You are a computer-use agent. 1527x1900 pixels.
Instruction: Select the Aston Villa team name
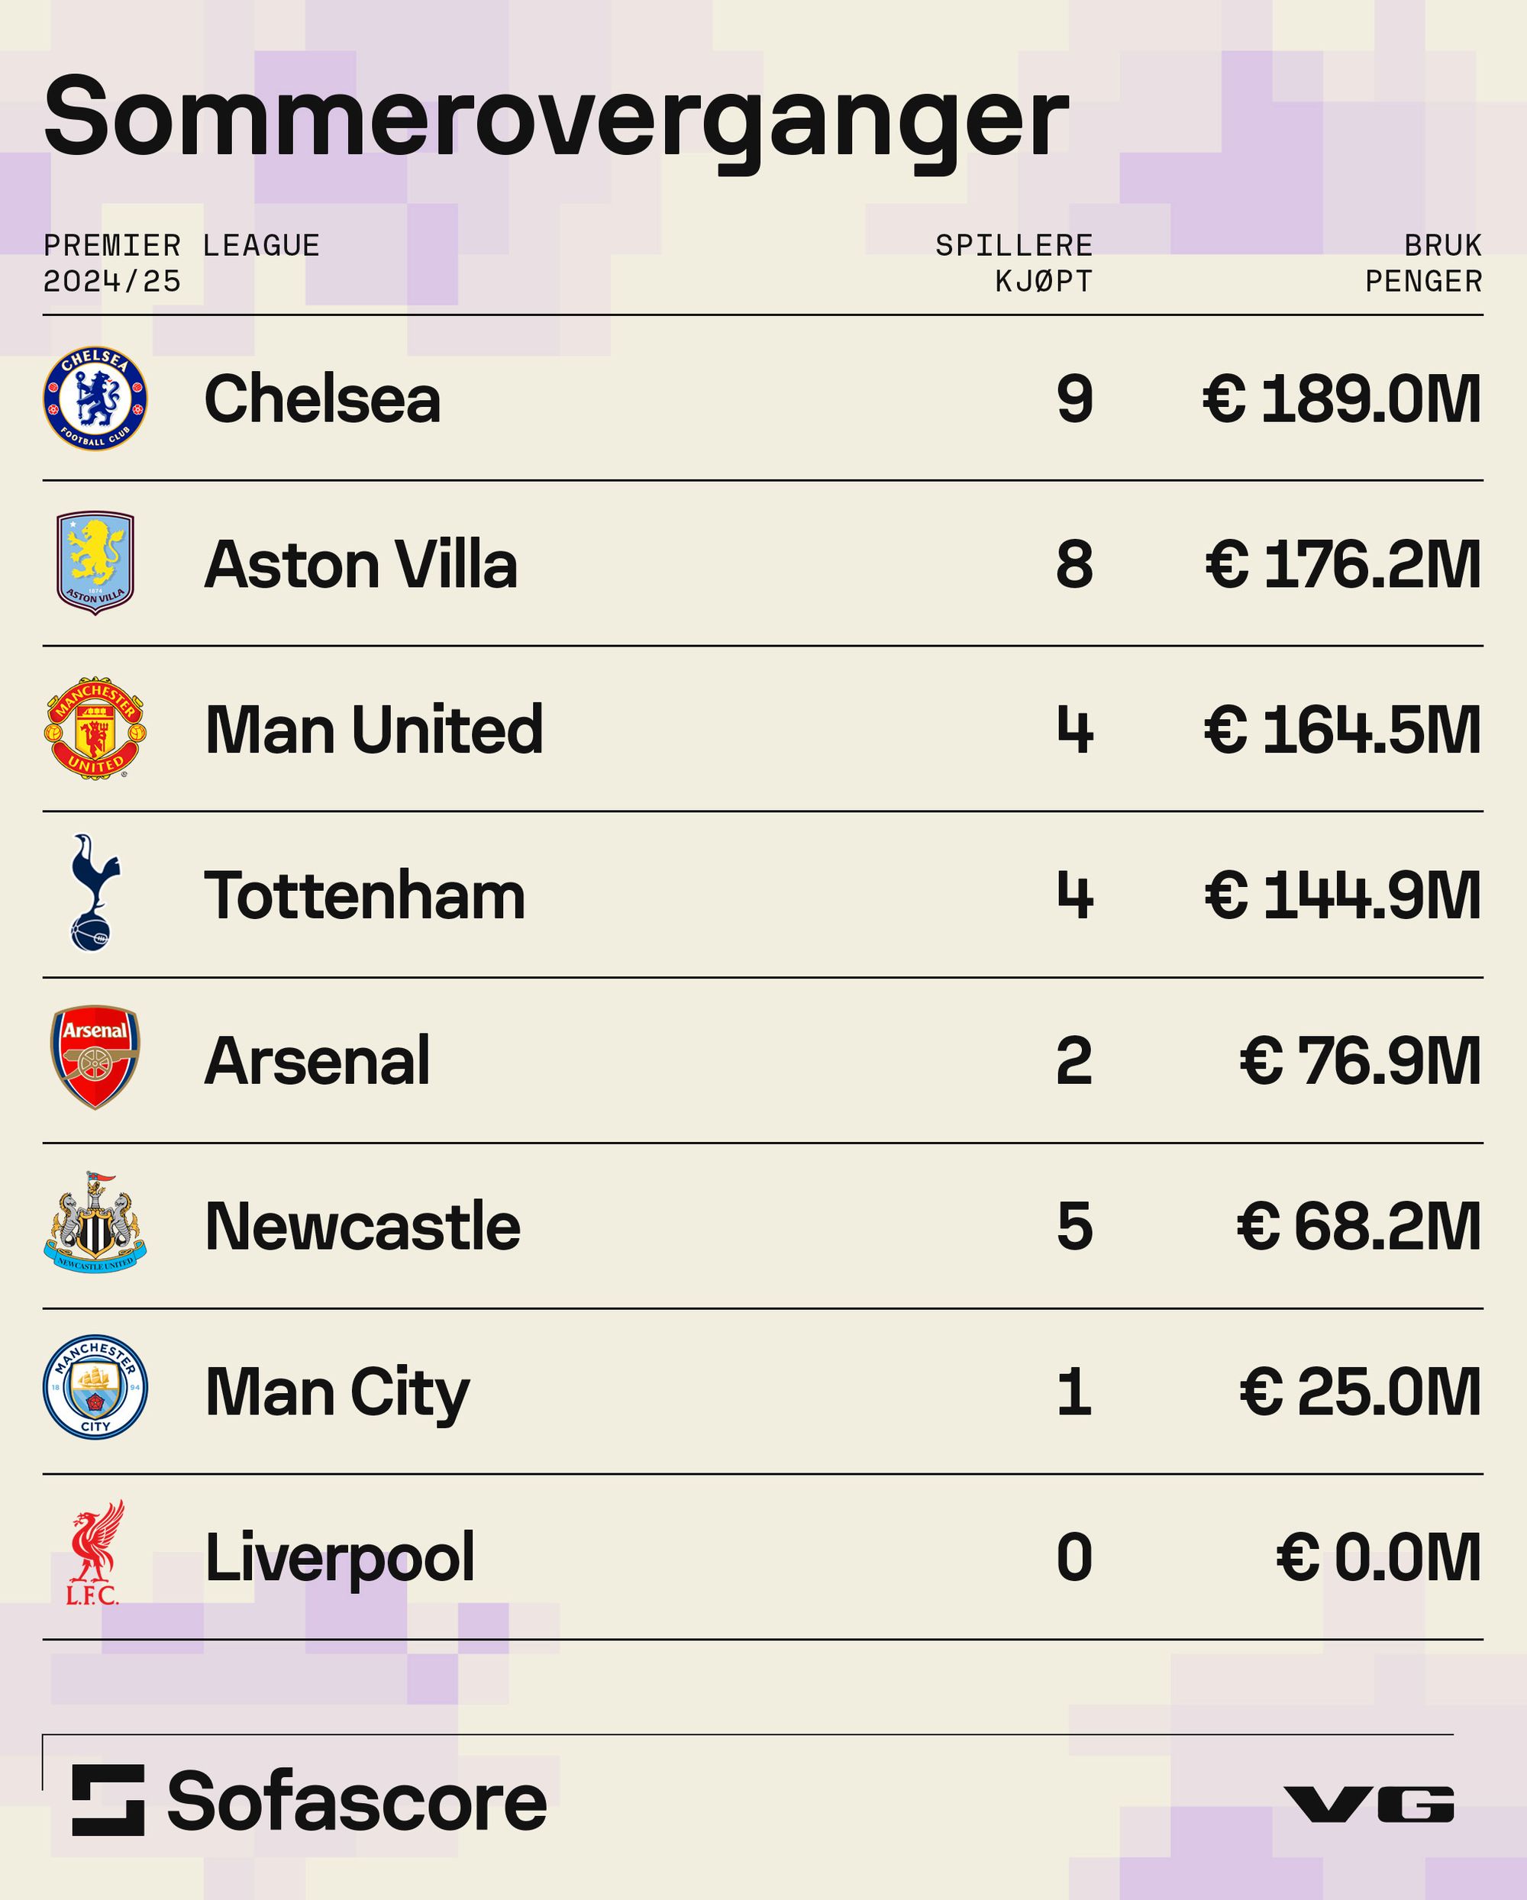pos(360,565)
